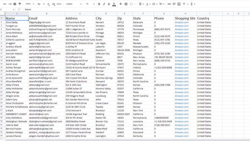Click the Las Vegas city cell
The image size is (250, 141).
106,43
